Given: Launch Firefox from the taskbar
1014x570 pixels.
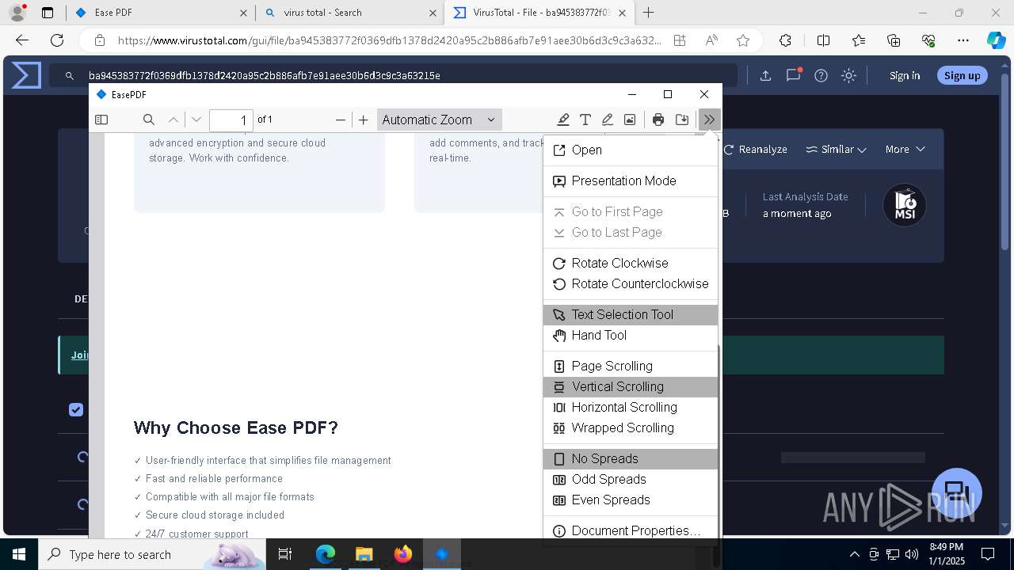Looking at the screenshot, I should 403,554.
